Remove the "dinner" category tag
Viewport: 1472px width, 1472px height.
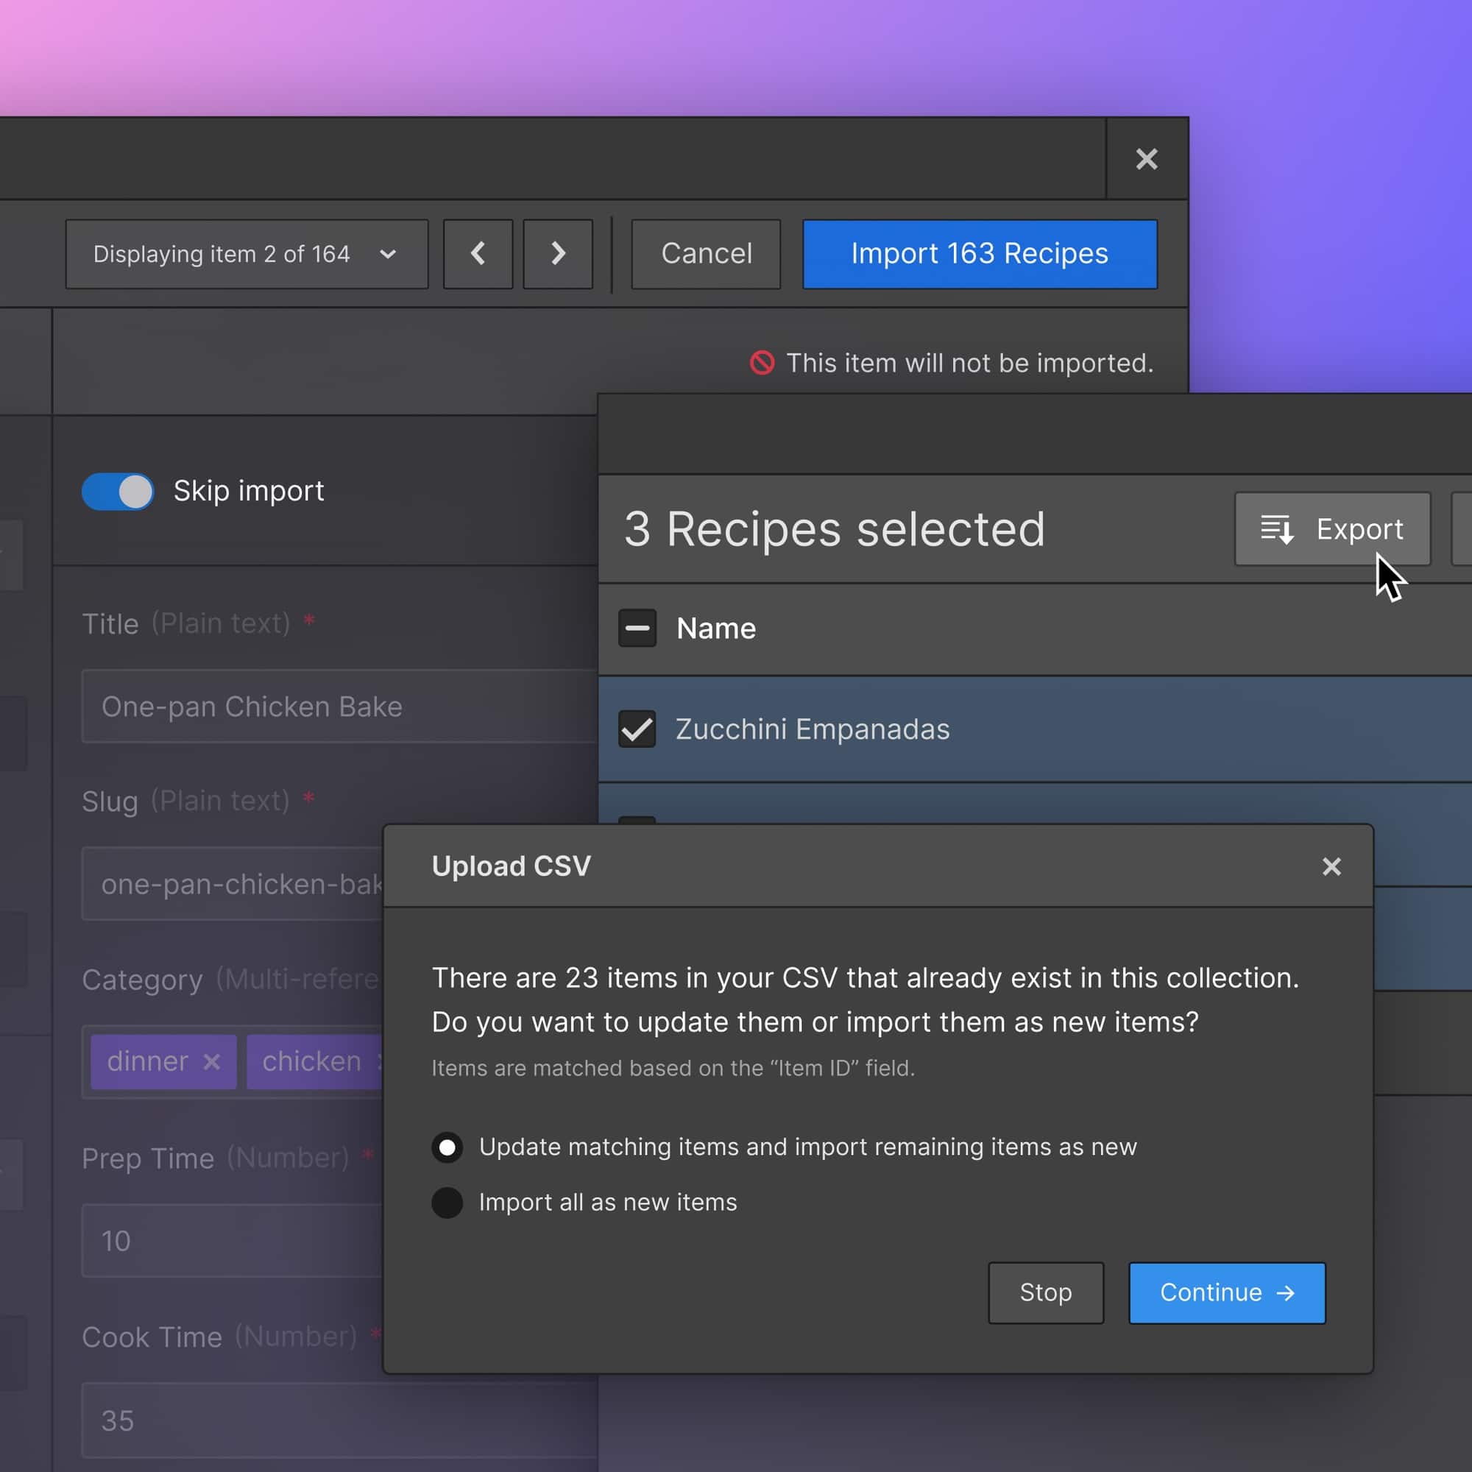(x=212, y=1061)
